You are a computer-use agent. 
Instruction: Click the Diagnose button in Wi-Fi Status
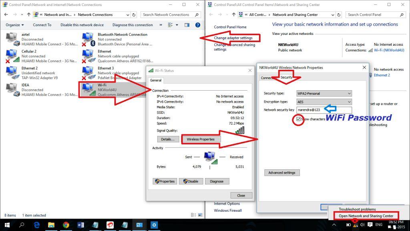(x=217, y=181)
